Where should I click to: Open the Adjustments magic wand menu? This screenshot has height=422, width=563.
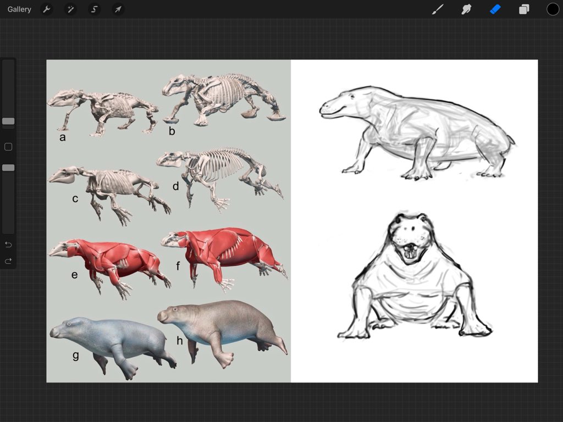click(x=70, y=9)
